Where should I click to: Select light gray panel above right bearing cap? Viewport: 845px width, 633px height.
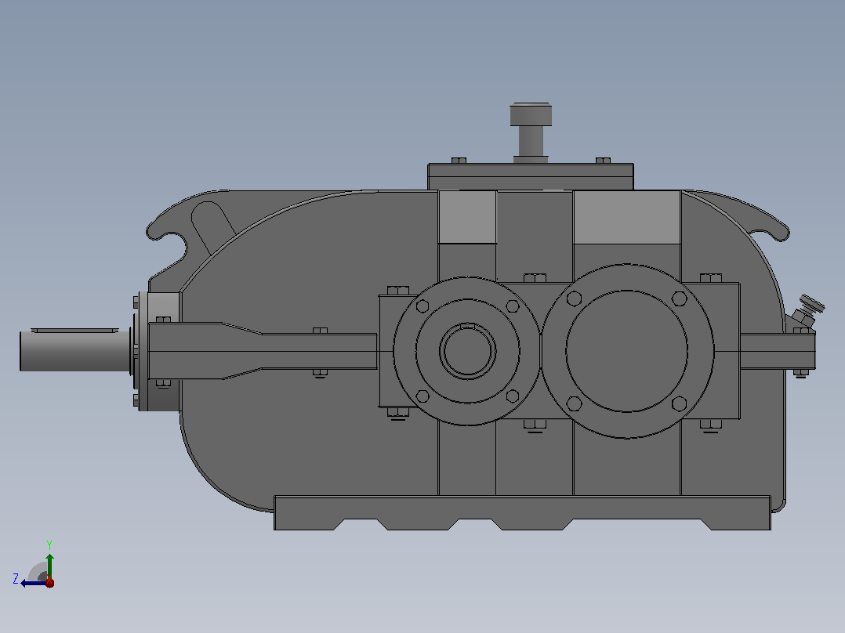(x=627, y=216)
